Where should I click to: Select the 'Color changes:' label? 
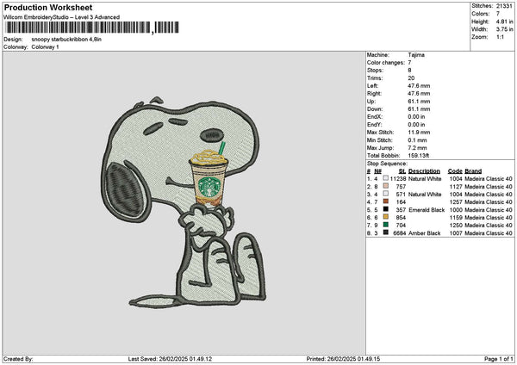click(x=385, y=63)
